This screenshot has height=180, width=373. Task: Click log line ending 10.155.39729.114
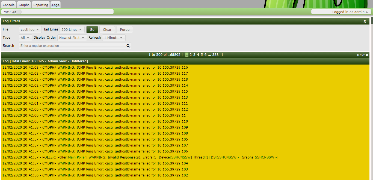click(x=95, y=86)
